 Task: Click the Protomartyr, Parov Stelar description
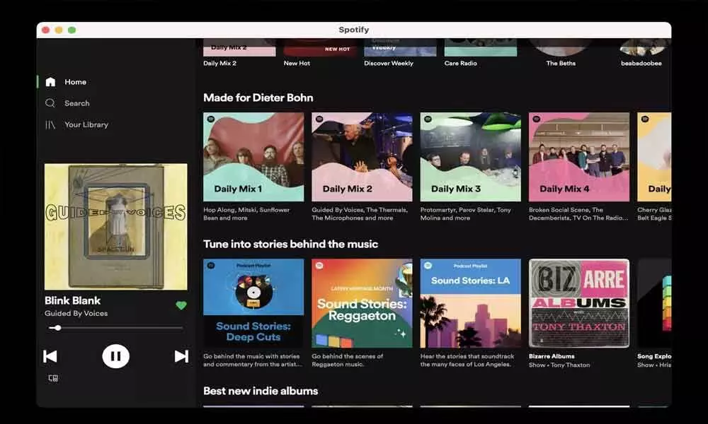point(466,213)
